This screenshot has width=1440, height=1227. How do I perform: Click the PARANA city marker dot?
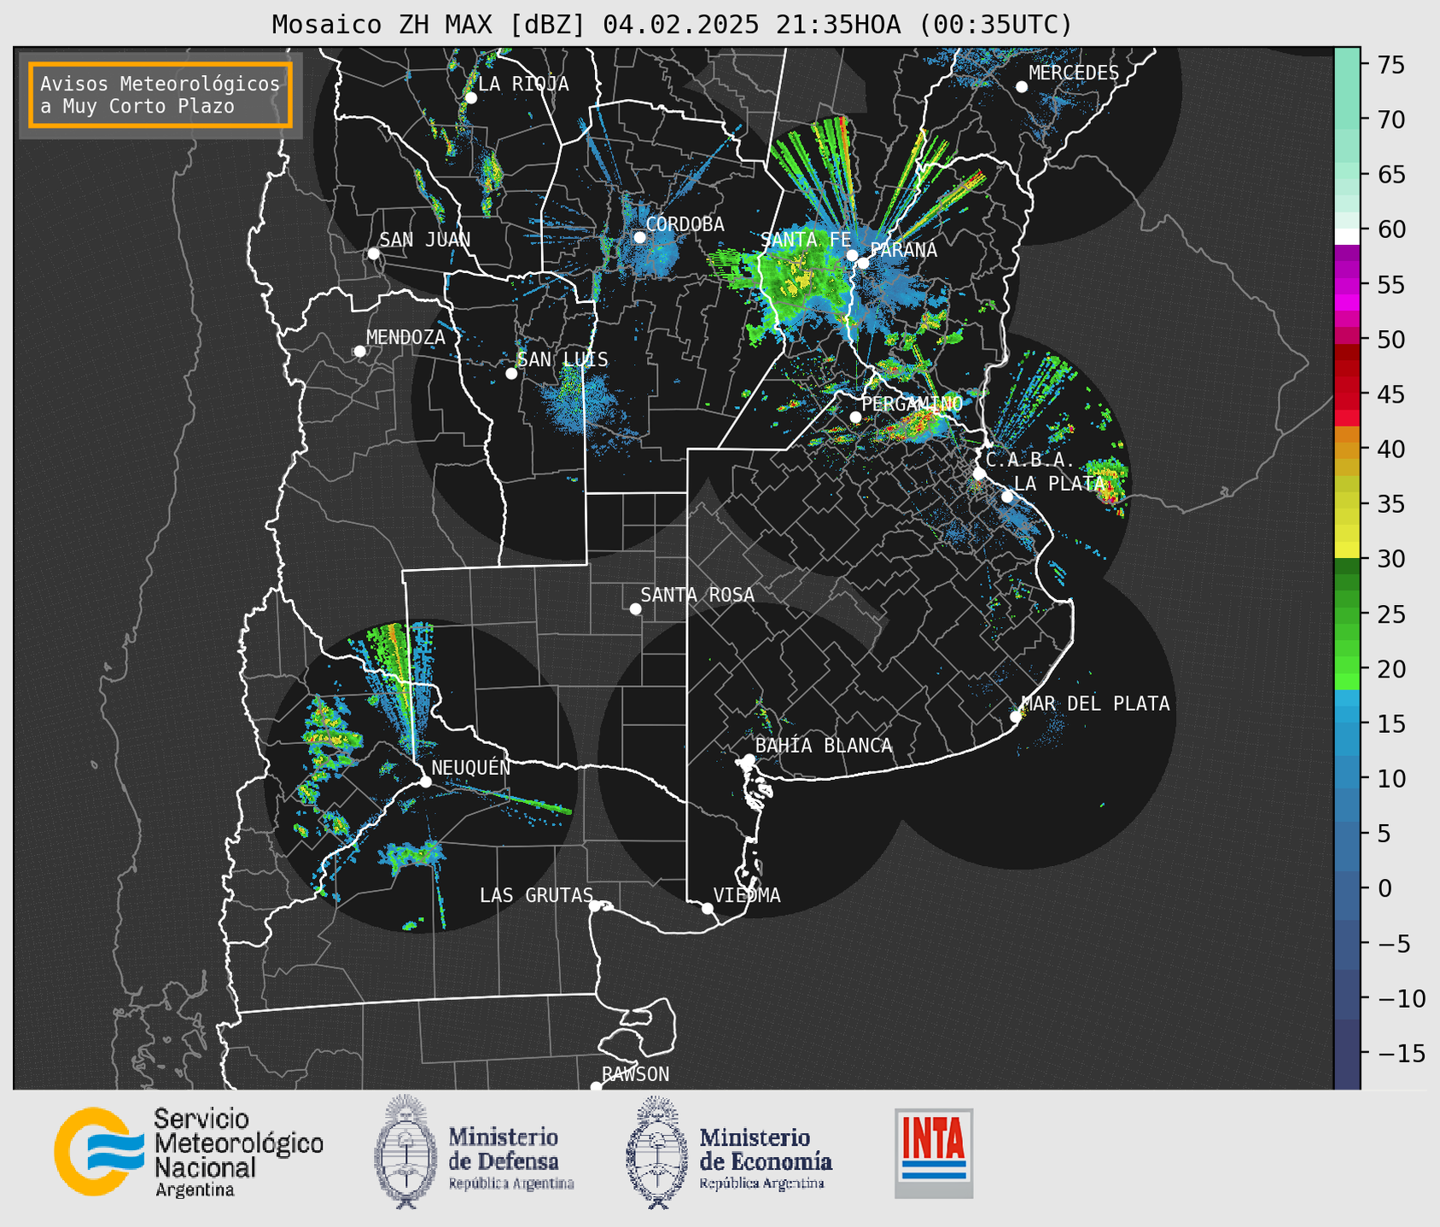pos(864,263)
